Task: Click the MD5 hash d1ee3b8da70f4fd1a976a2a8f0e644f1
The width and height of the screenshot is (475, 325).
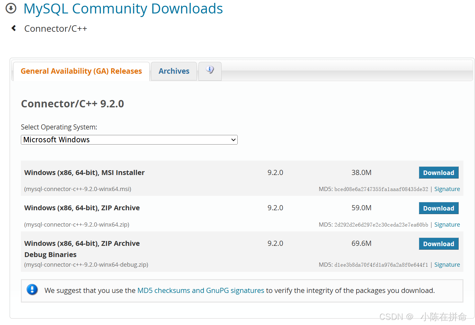Action: point(381,265)
